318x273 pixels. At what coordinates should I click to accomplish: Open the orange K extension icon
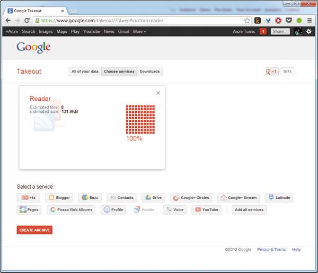coord(258,21)
